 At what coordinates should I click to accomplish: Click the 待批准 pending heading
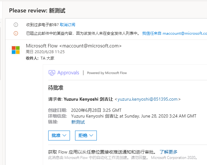tap(56, 88)
